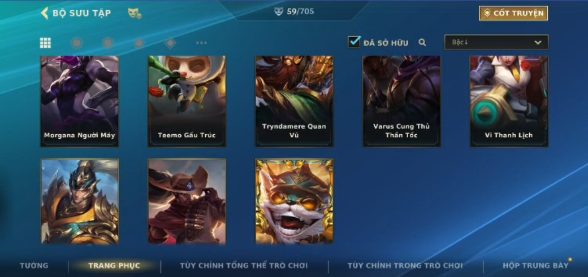588x277 pixels.
Task: Select the Vi Thanh Lịch skin card
Action: click(x=509, y=101)
